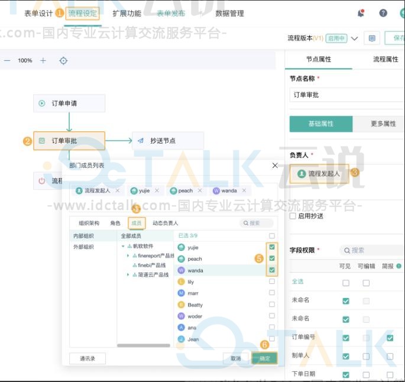Check marr member checkbox
Screen dimensions: 405x382
[x=272, y=293]
